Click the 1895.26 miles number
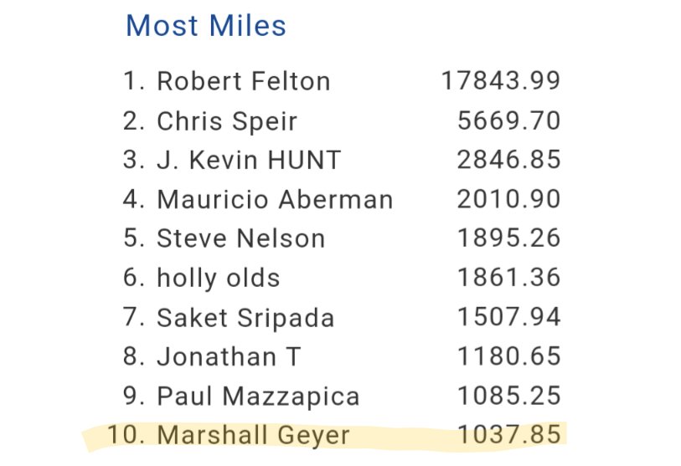Screen dimensions: 681x466 pos(508,238)
